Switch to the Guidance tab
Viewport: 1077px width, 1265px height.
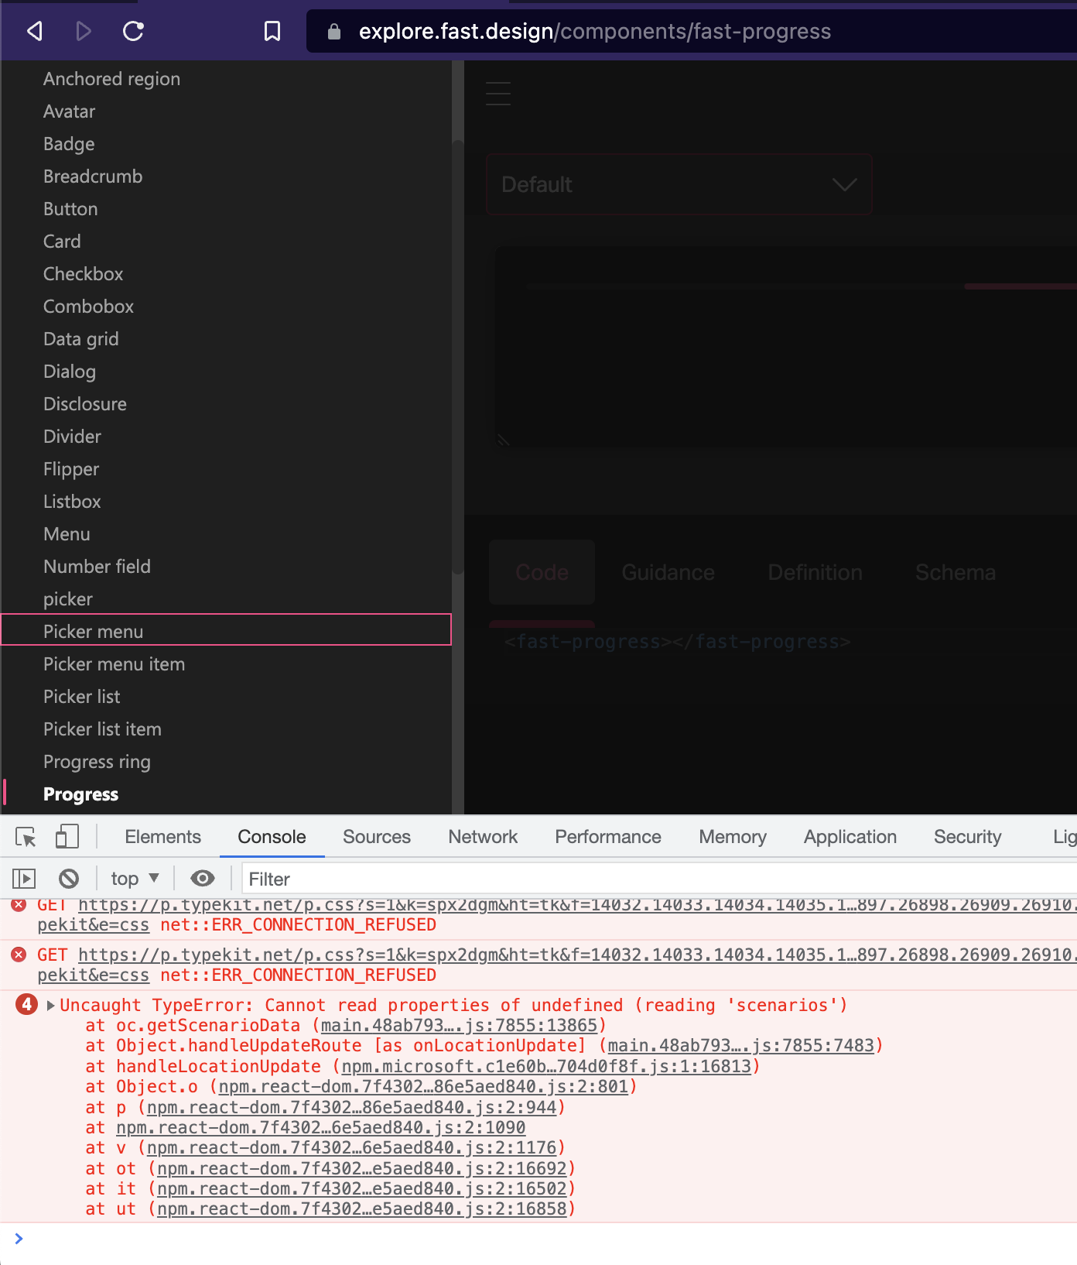[x=668, y=572]
